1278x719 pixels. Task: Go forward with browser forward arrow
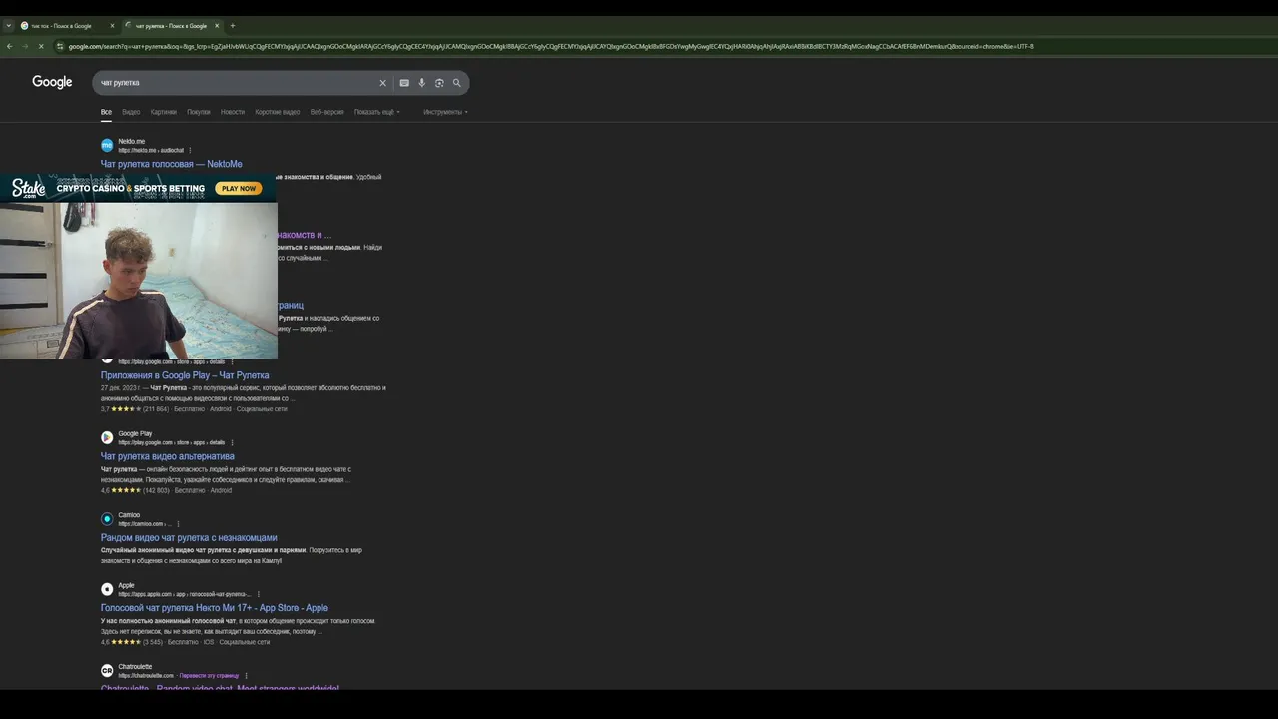(x=25, y=46)
